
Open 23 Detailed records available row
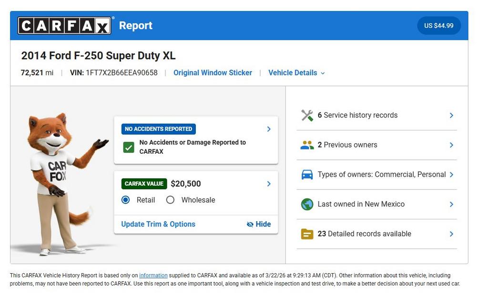376,234
